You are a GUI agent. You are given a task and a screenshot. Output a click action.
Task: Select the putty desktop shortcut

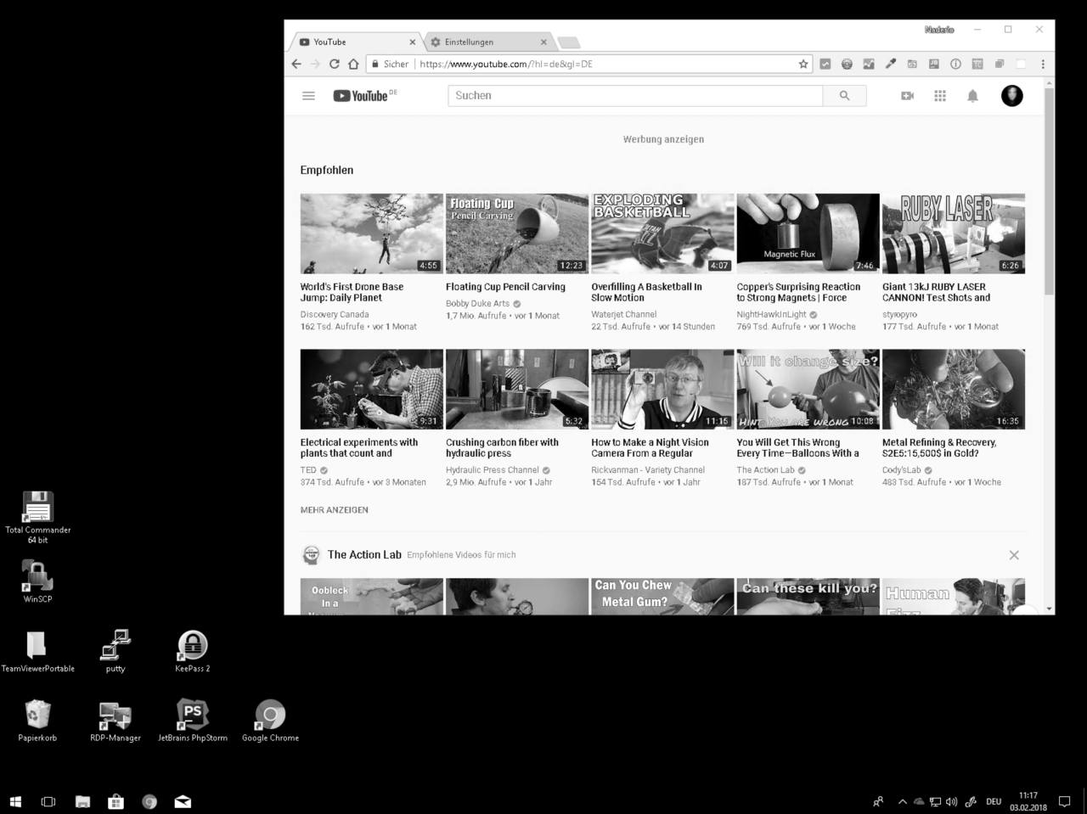pos(115,651)
